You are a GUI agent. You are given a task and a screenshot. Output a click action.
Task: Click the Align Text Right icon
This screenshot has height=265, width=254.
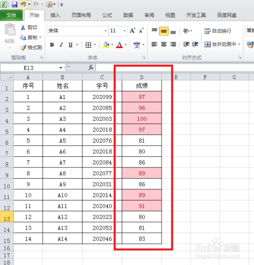pos(173,44)
